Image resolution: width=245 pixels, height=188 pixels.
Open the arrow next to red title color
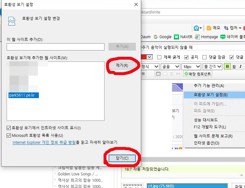click(150, 57)
